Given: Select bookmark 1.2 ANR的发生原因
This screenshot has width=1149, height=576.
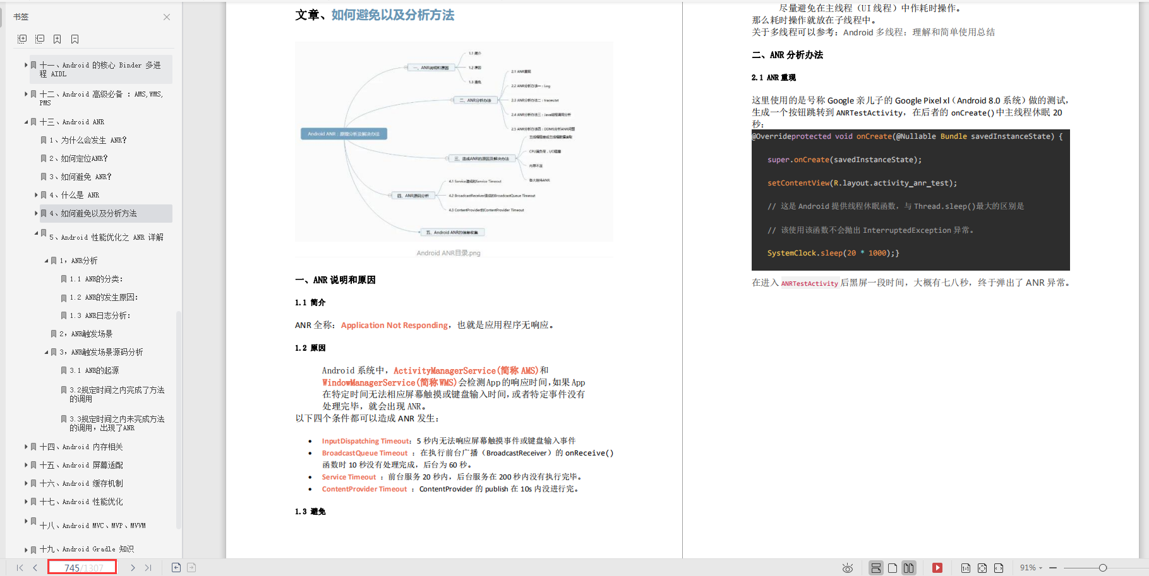Looking at the screenshot, I should click(104, 297).
